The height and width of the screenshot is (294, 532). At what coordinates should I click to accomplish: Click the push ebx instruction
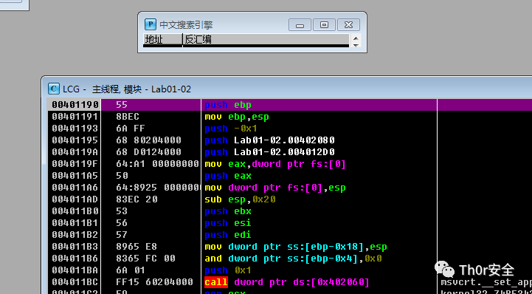[x=228, y=211]
